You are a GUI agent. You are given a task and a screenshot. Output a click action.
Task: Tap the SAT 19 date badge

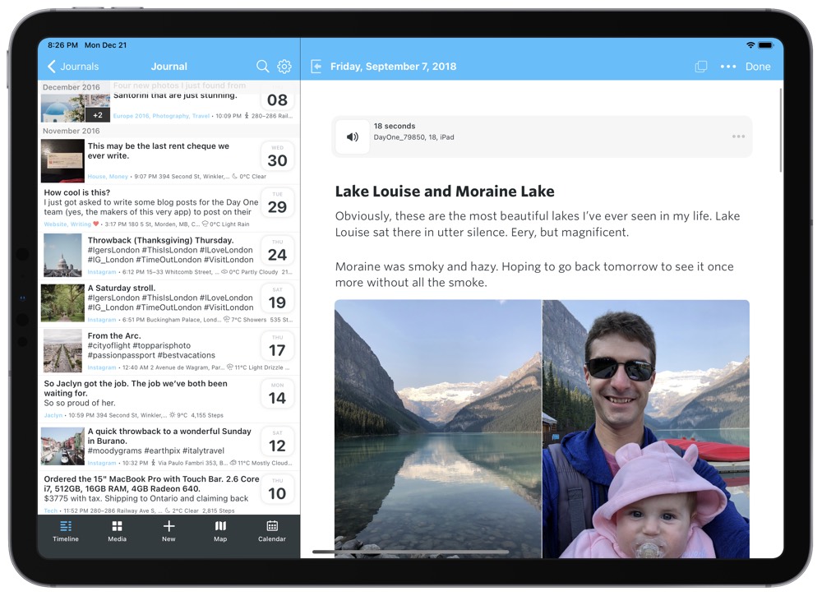(277, 298)
